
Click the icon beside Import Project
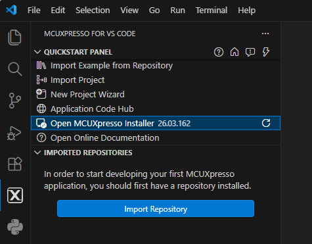tap(41, 80)
